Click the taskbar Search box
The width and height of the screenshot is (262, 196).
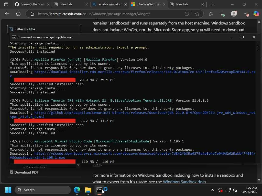click(43, 190)
